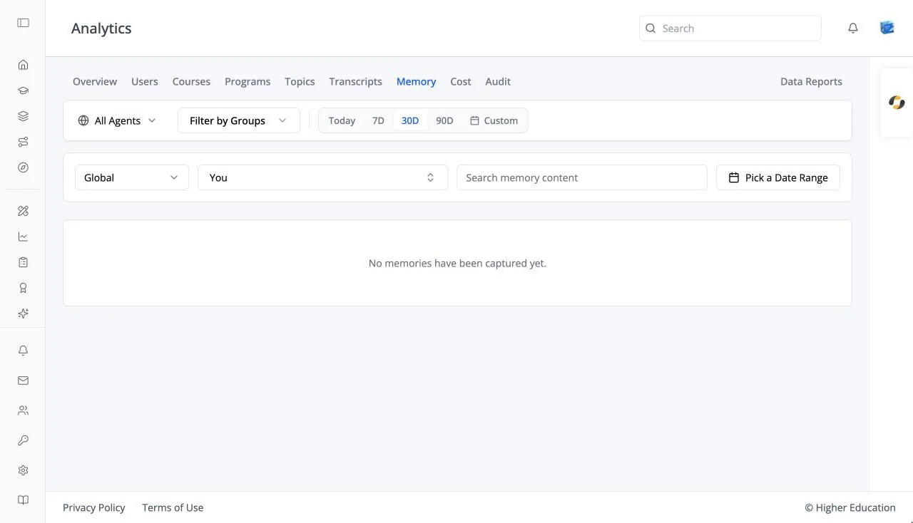Open the award ribbon sidebar icon

point(23,288)
